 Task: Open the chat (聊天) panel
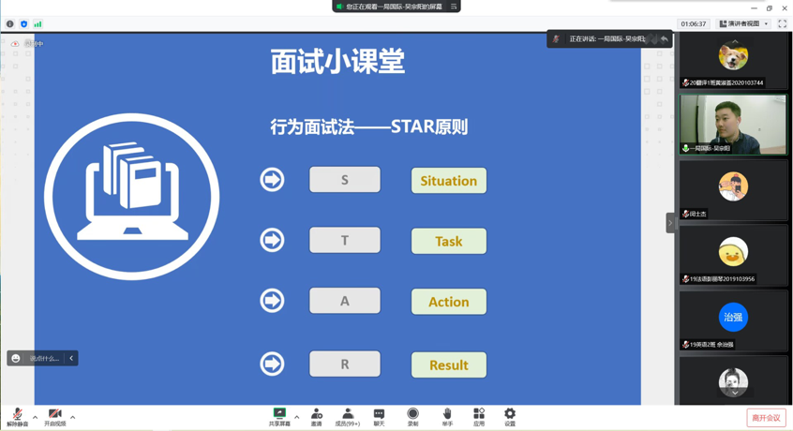pos(379,416)
